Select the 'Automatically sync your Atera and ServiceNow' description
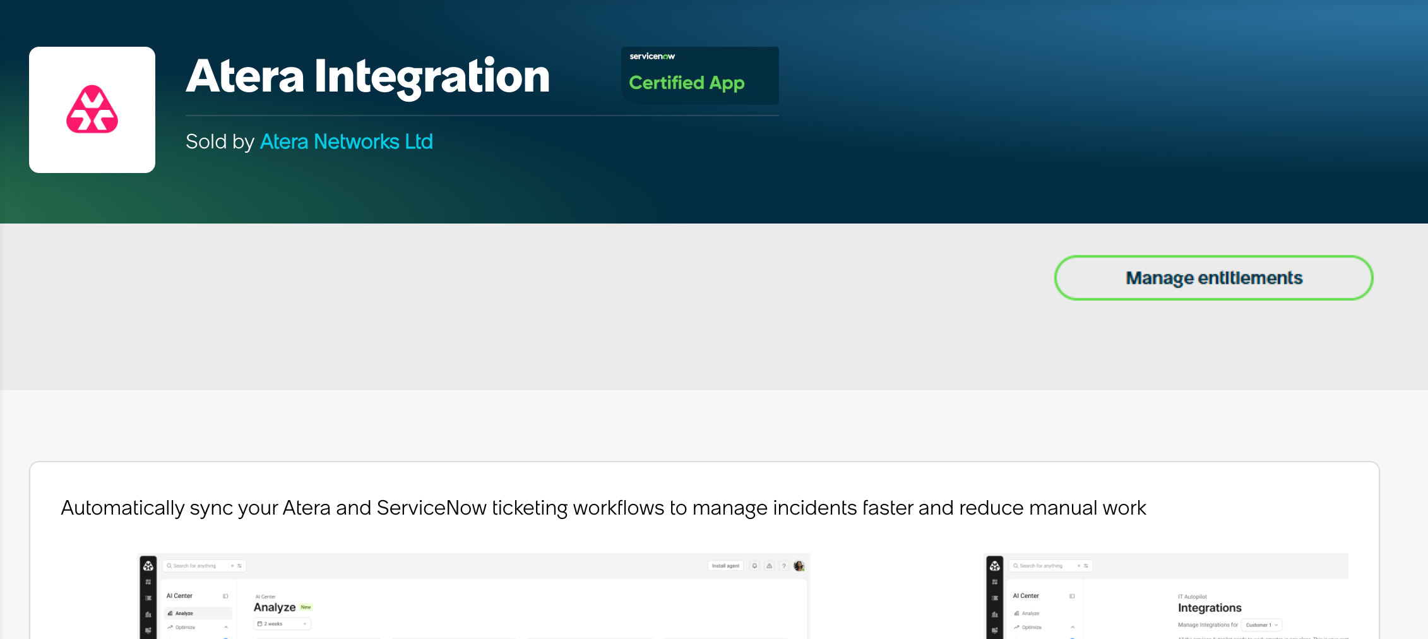 click(604, 508)
